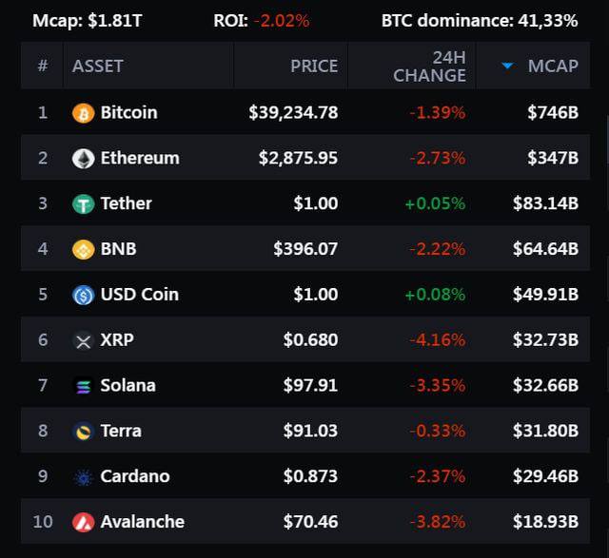
Task: Sort by 24H CHANGE column header
Action: pyautogui.click(x=429, y=66)
